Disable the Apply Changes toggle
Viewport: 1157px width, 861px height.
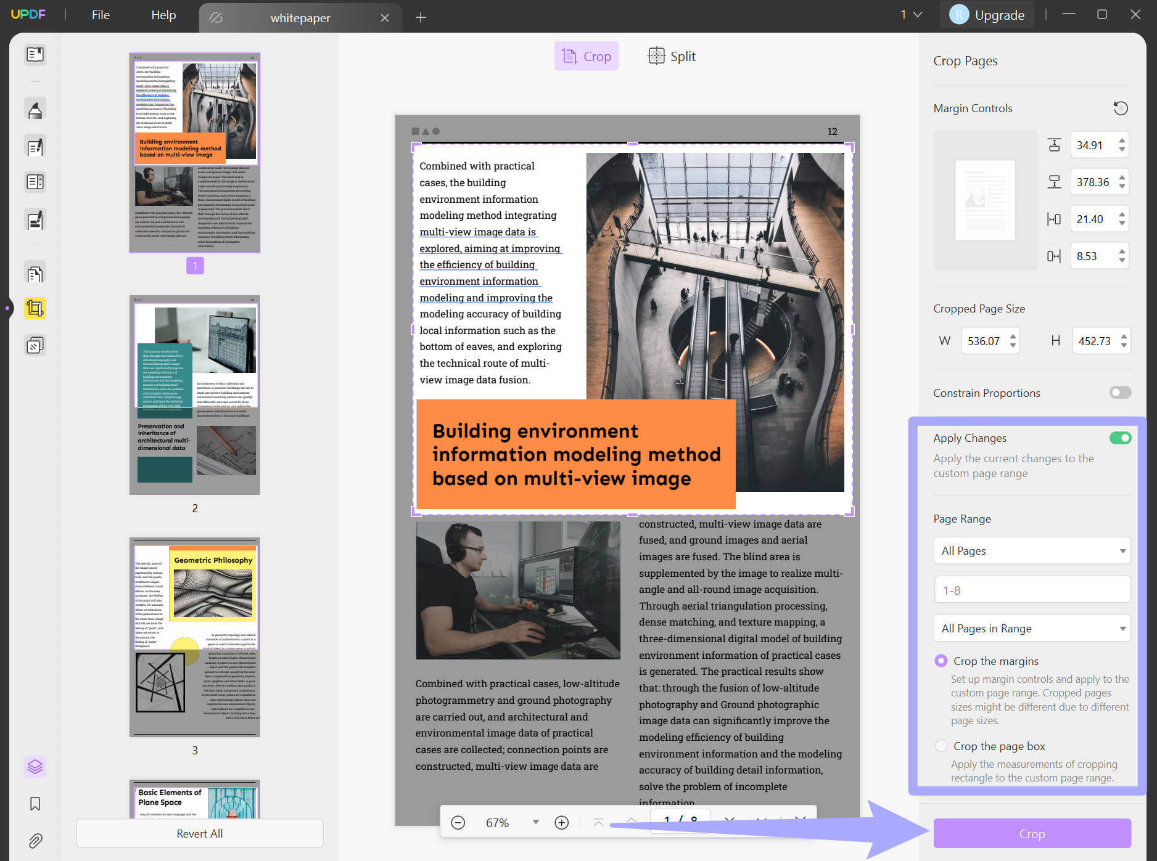[x=1121, y=438]
